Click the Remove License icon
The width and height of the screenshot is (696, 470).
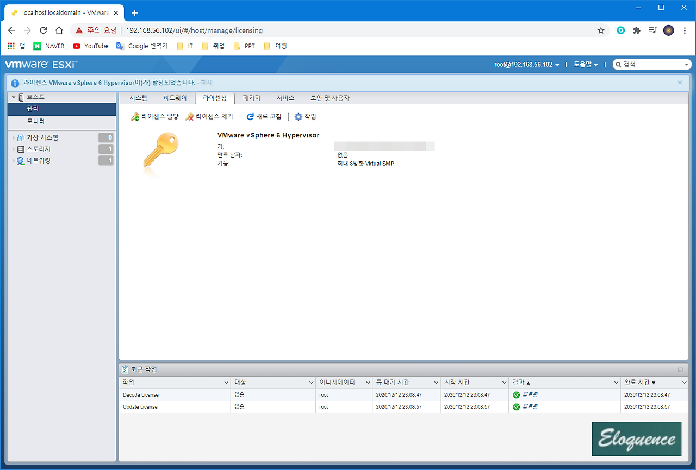point(190,117)
